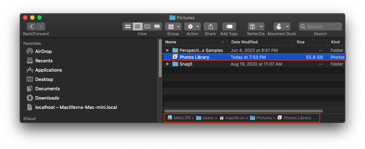Open the Group dropdown menu

(x=173, y=27)
